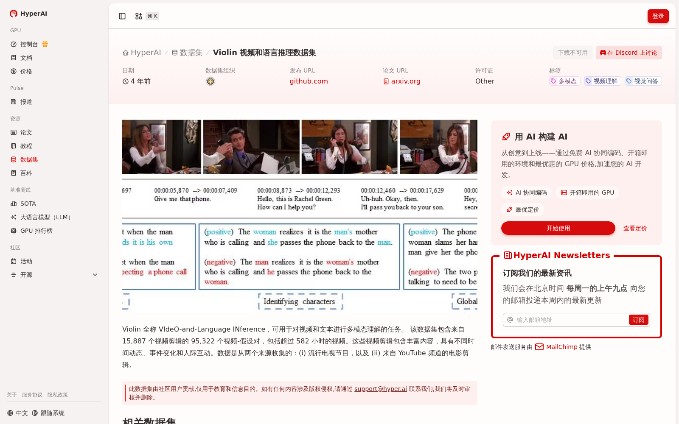679x424 pixels.
Task: Click 服务协议 footer link
Action: pos(32,395)
